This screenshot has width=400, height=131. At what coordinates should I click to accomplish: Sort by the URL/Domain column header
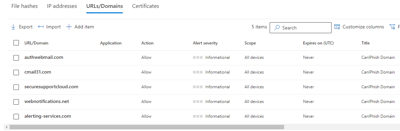click(36, 43)
